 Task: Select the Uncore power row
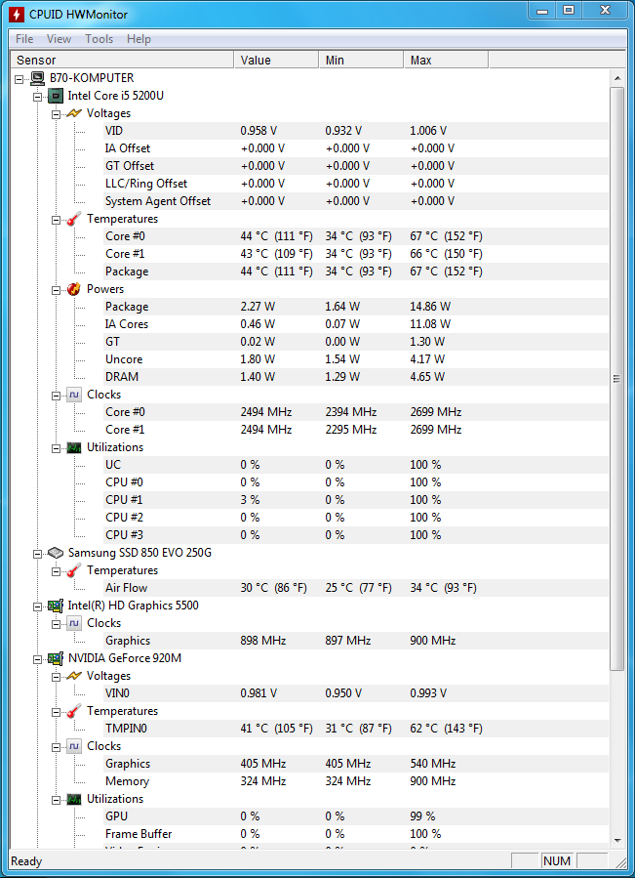356,359
